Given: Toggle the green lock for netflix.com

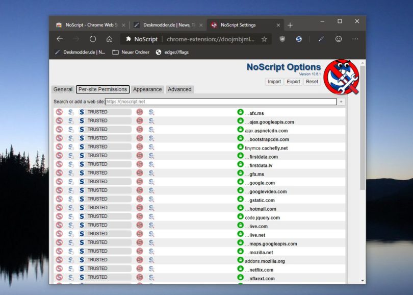Looking at the screenshot, I should click(240, 268).
